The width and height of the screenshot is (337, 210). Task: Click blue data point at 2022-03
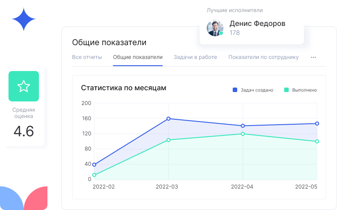point(168,118)
